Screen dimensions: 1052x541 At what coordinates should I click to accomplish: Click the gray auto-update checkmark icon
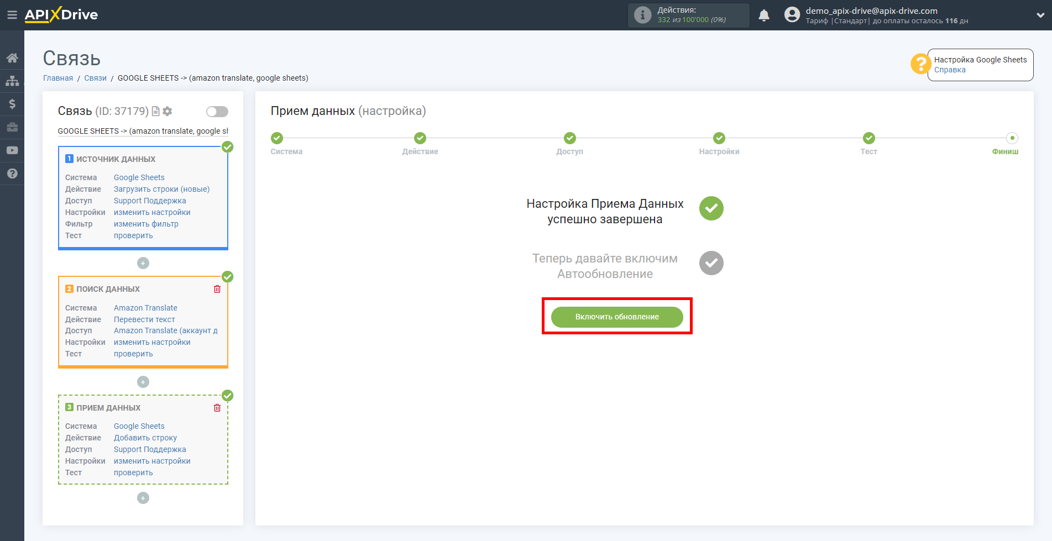[x=711, y=263]
